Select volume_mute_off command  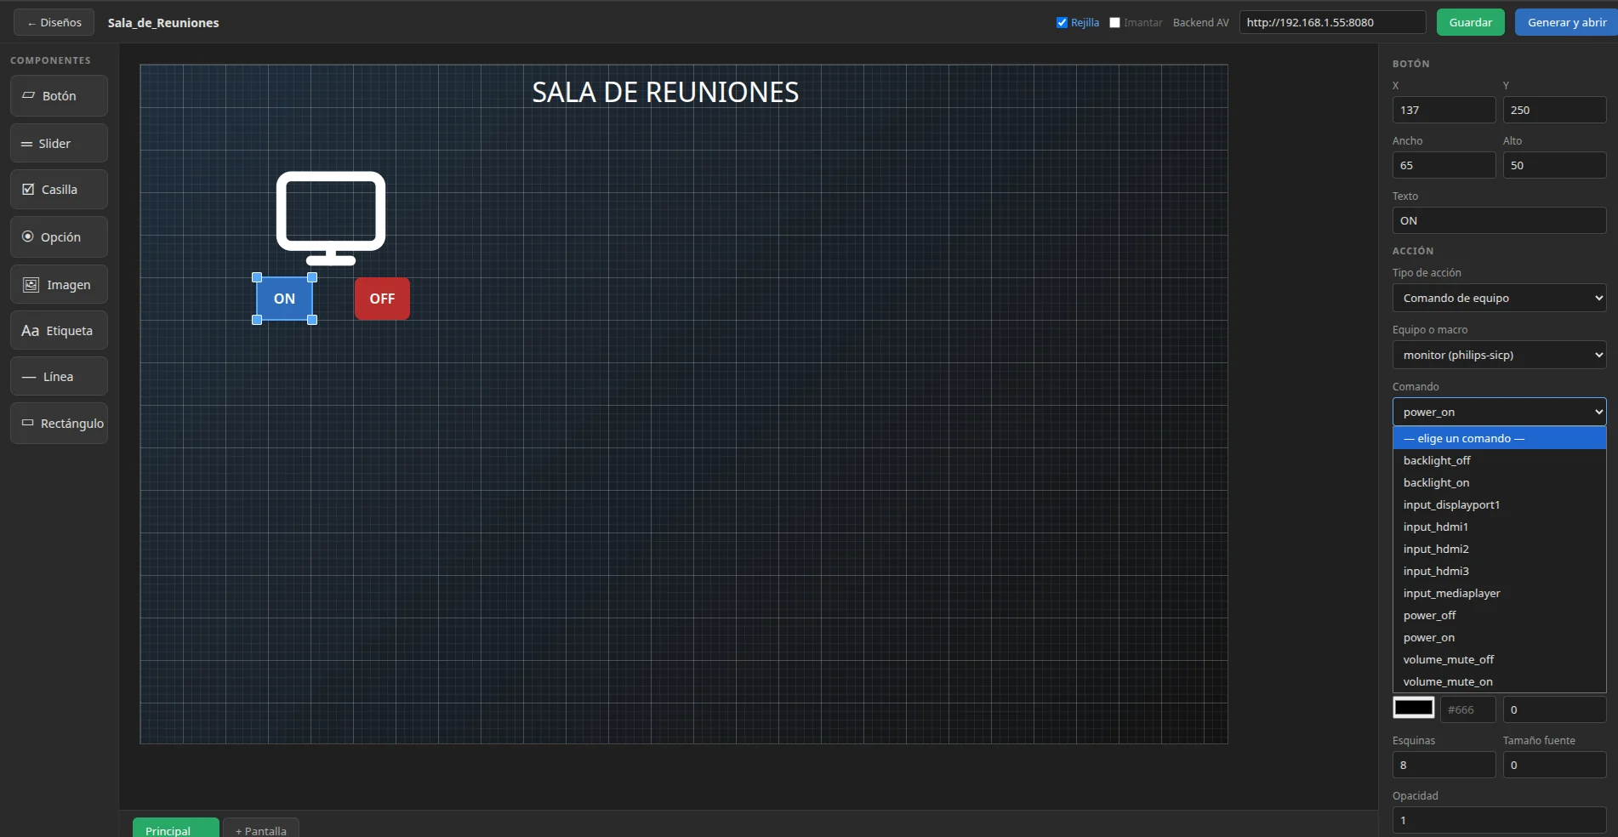click(1499, 659)
